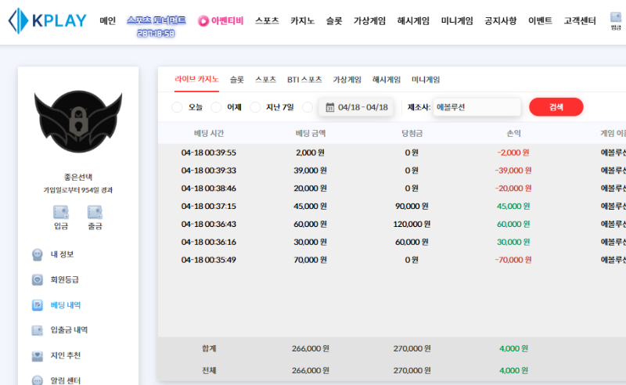Switch to the 슬롯 history tab
This screenshot has width=626, height=385.
click(236, 80)
